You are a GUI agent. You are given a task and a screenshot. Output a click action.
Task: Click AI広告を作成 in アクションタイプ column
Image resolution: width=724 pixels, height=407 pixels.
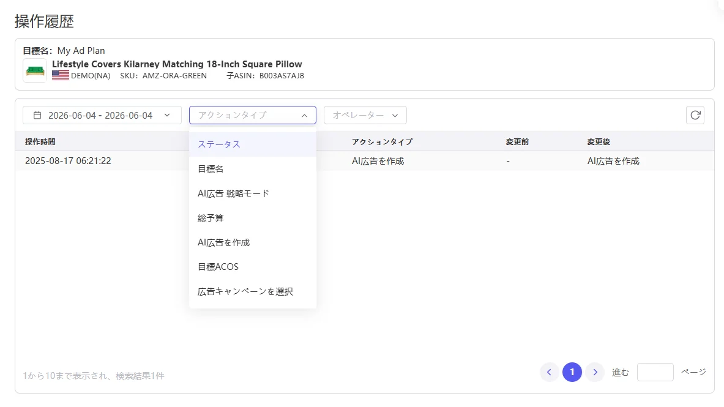coord(378,161)
